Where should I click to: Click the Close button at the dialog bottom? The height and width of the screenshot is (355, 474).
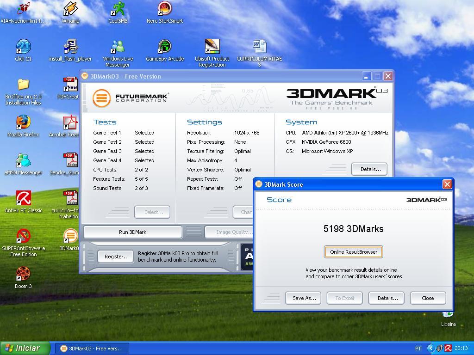(x=428, y=298)
